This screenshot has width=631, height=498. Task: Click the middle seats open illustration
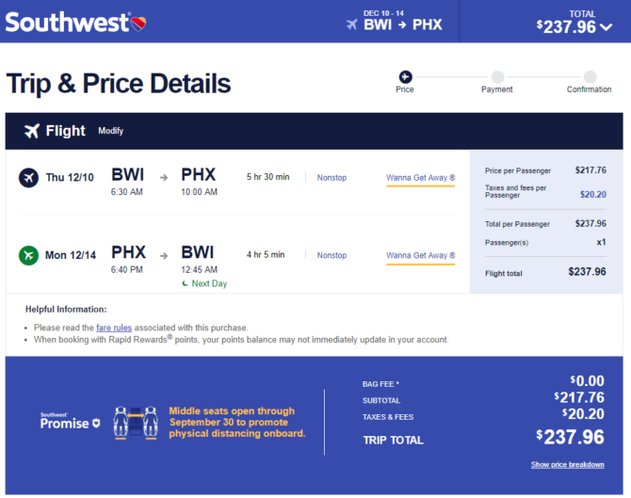click(x=136, y=423)
